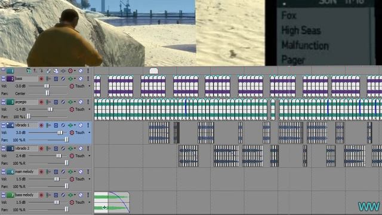This screenshot has height=215, width=382.
Task: Open bus assignment on the bass track
Action: pos(56,79)
